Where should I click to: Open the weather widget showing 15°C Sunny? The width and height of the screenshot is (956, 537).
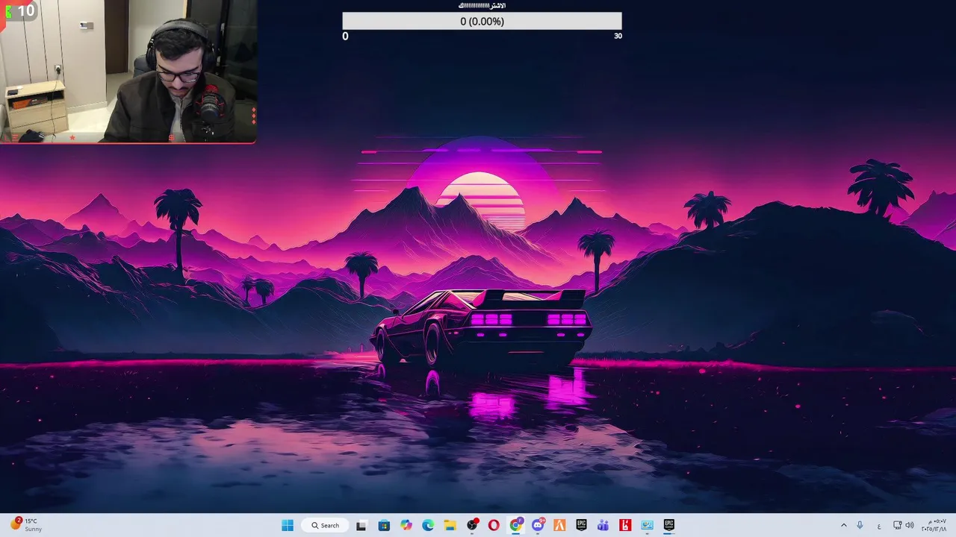point(26,525)
